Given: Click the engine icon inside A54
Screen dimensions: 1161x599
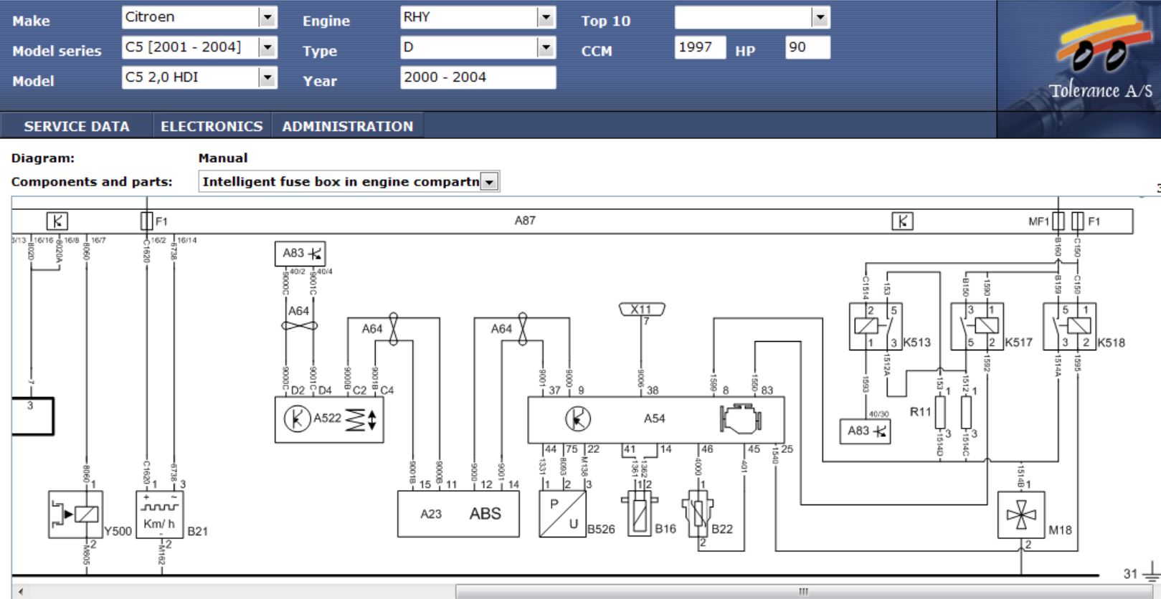Looking at the screenshot, I should [740, 418].
